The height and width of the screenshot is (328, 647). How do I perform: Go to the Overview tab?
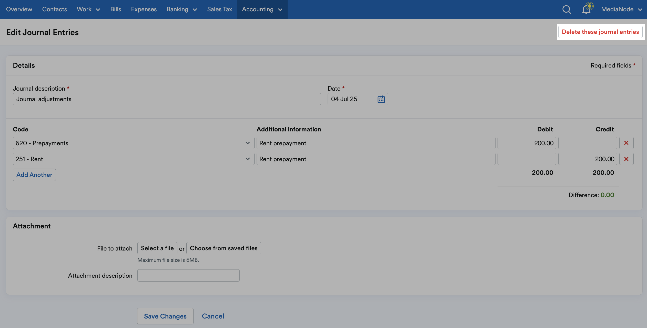19,9
